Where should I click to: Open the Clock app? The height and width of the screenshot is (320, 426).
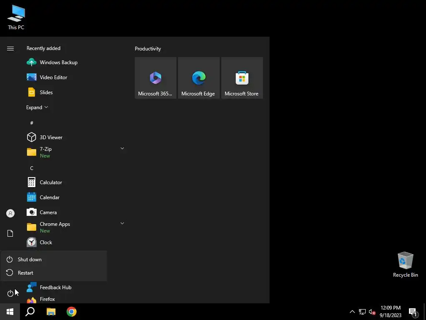(x=76, y=242)
